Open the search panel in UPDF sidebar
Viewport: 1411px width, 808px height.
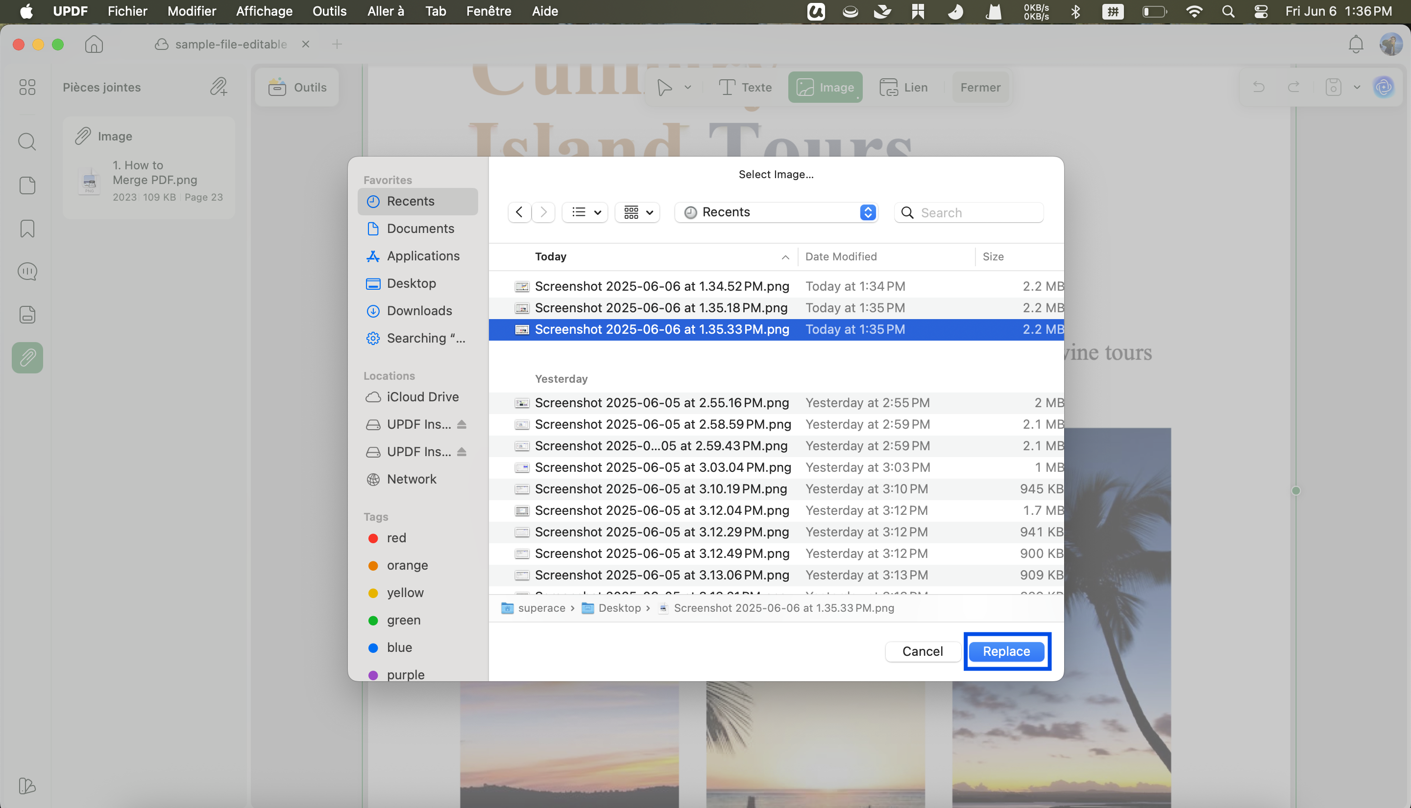click(x=27, y=142)
